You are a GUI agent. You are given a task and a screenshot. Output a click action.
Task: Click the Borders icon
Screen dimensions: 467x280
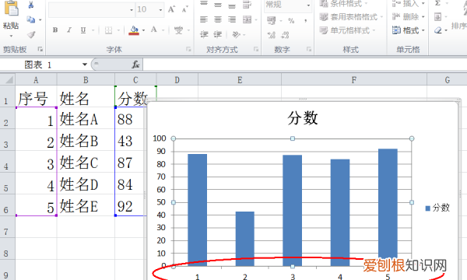tap(108, 30)
